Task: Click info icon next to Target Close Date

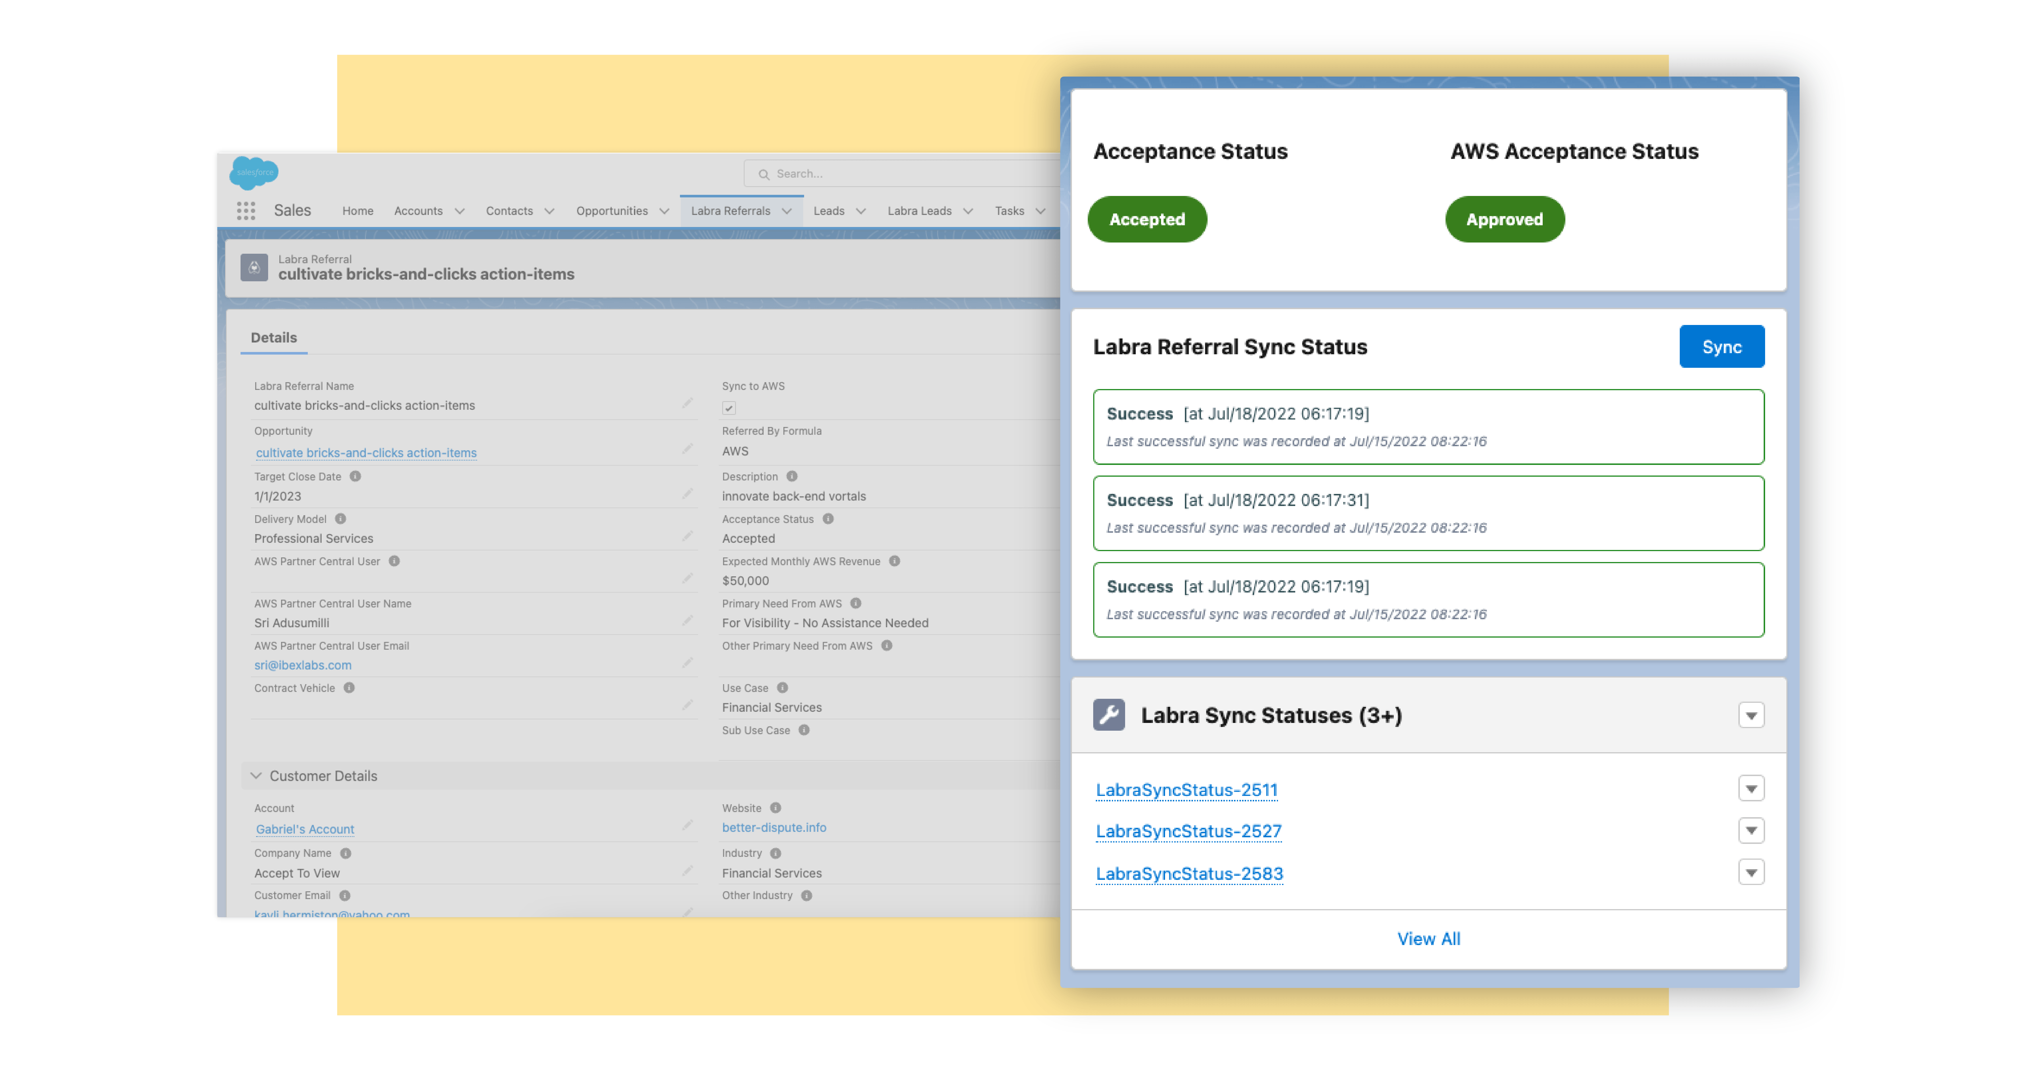Action: (x=355, y=476)
